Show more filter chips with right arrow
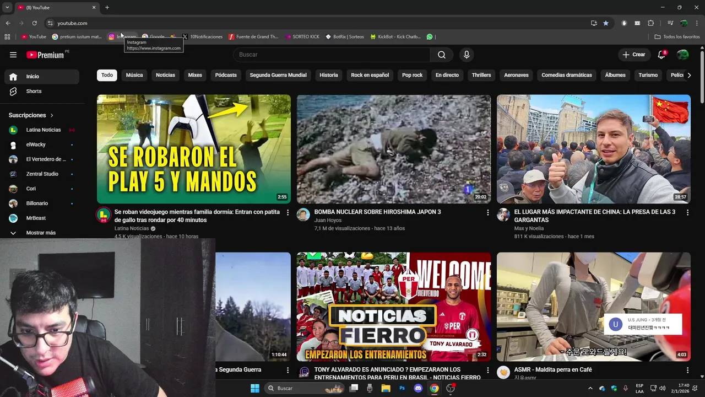705x397 pixels. [688, 75]
